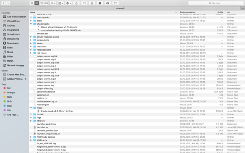Switch to Cover Flow view

point(46,3)
